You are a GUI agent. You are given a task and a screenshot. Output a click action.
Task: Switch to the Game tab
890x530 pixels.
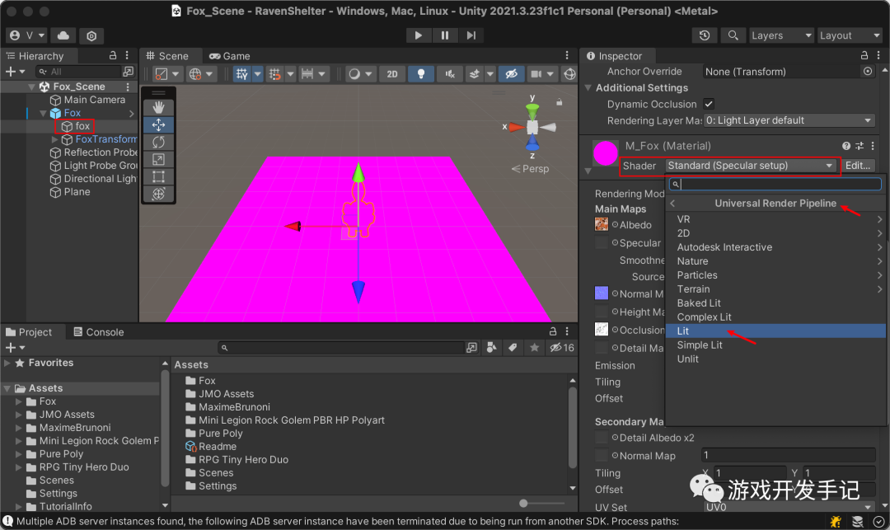click(230, 56)
